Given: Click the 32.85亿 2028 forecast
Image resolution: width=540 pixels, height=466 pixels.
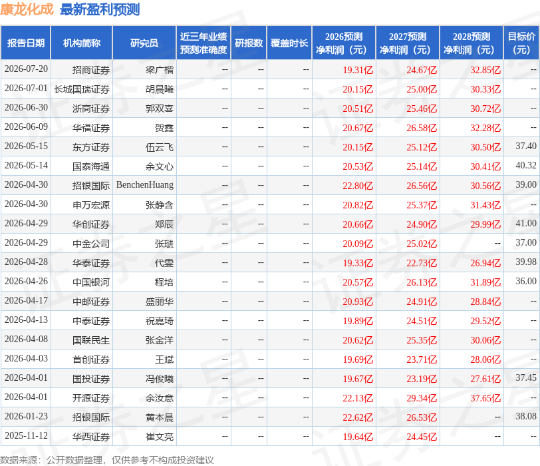Looking at the screenshot, I should pyautogui.click(x=485, y=70).
